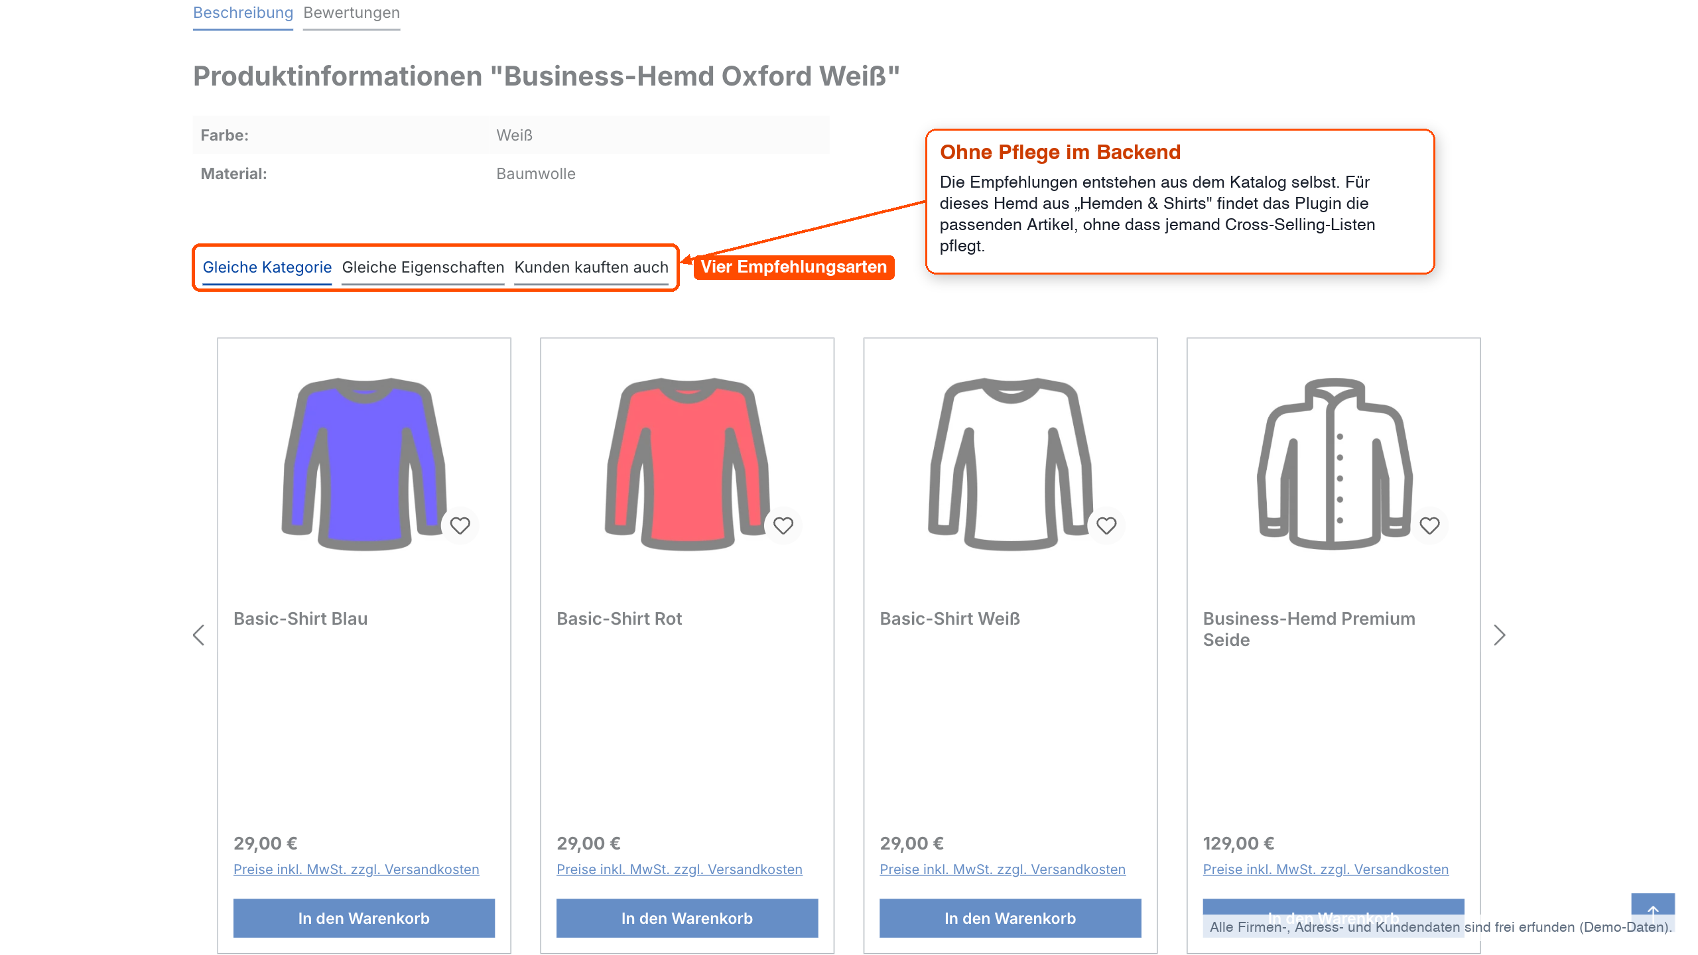The width and height of the screenshot is (1698, 955).
Task: Add Basic-Shirt Blau to wishlist
Action: [x=460, y=525]
